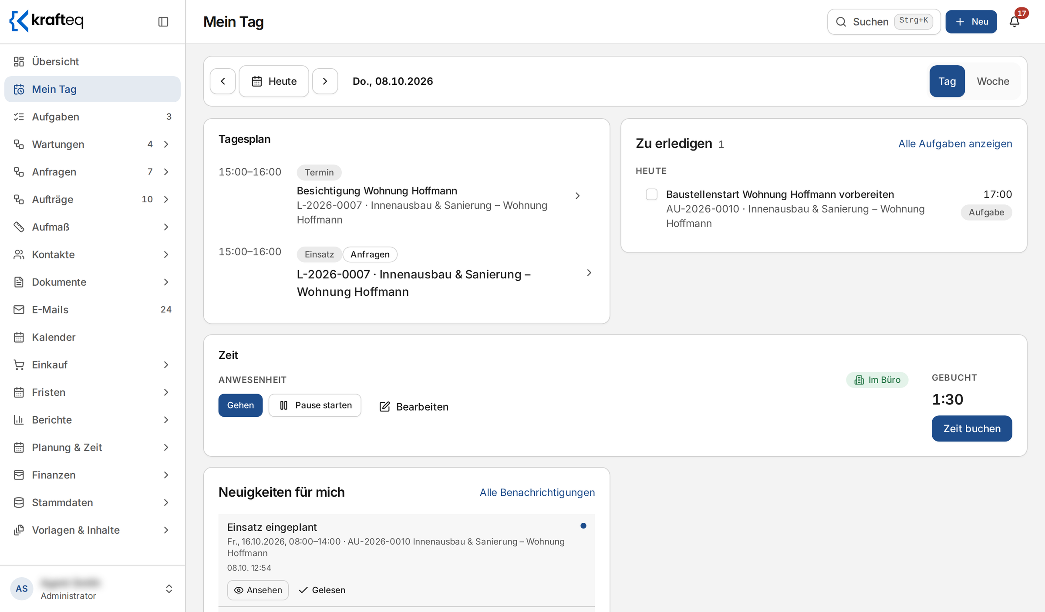The height and width of the screenshot is (612, 1045).
Task: Mark Einsatz eingeplant as Gelesen
Action: [322, 590]
